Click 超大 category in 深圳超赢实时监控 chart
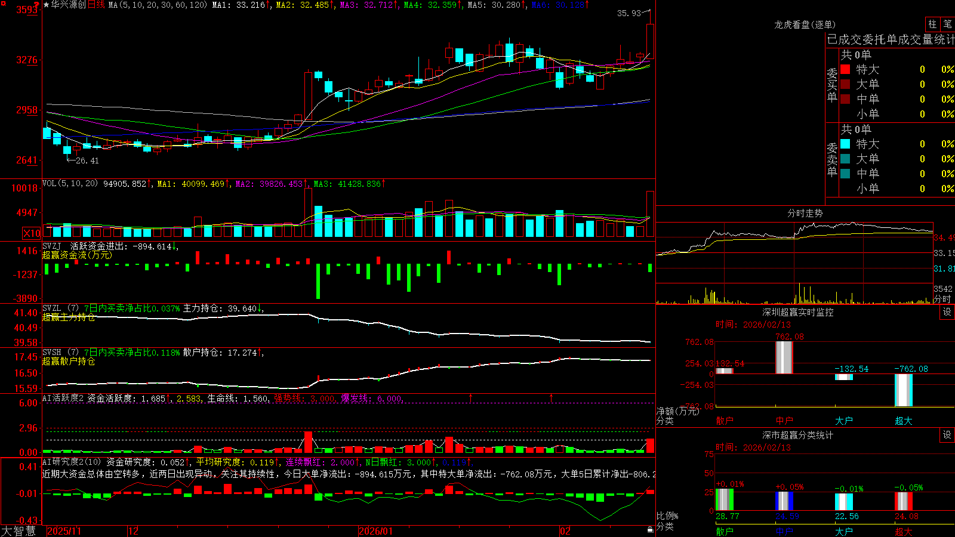 click(904, 421)
